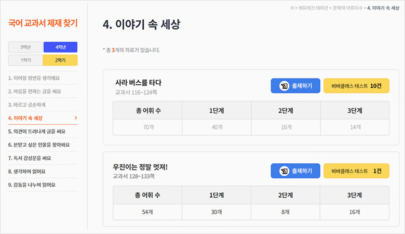Click breadcrumb link 에듀테크 테마관
This screenshot has height=234, width=405.
coord(313,8)
